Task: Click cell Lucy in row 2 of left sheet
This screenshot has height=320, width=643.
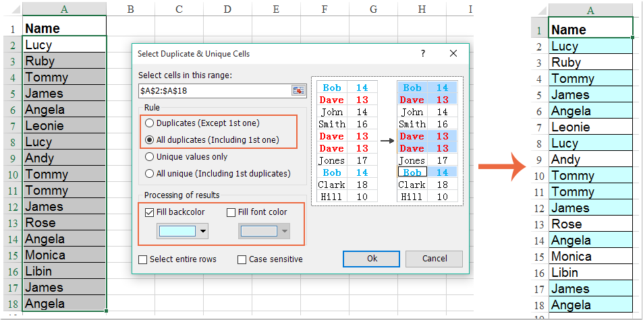Action: pyautogui.click(x=64, y=44)
